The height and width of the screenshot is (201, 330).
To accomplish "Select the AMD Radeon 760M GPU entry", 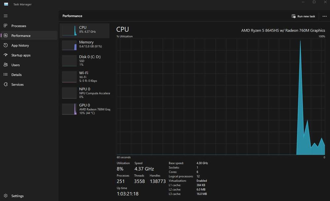I will point(84,109).
